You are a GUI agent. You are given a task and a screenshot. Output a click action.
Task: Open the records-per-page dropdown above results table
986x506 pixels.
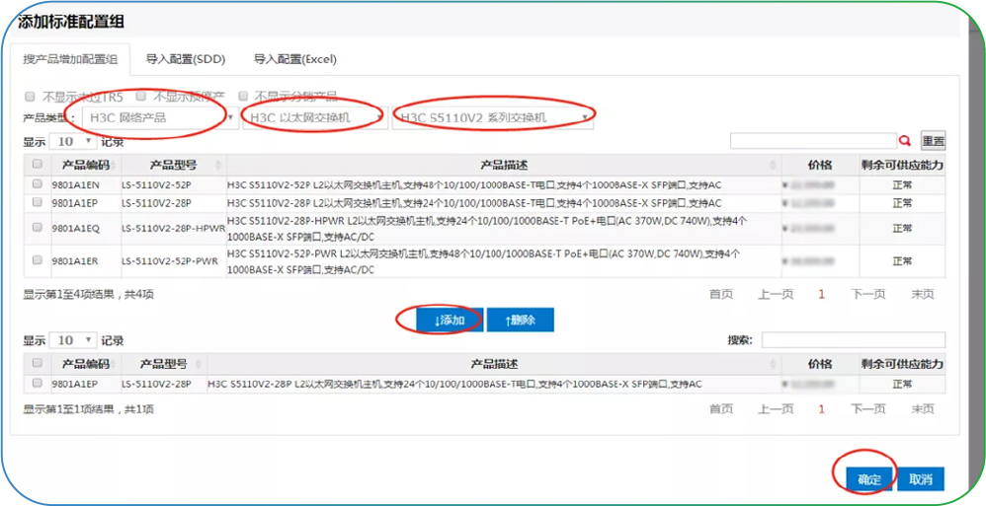pyautogui.click(x=72, y=141)
